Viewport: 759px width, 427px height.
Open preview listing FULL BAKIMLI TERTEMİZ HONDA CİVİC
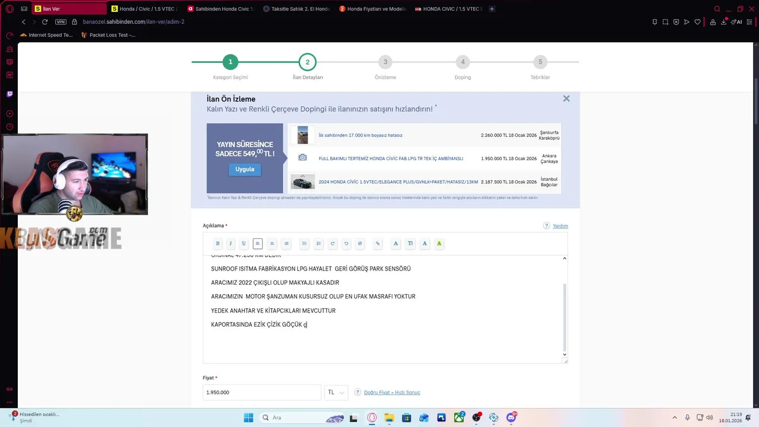[391, 158]
